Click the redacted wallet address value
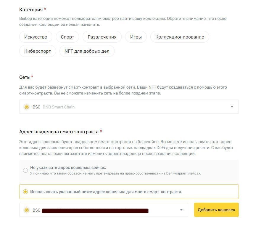The height and width of the screenshot is (229, 269). coord(95,210)
